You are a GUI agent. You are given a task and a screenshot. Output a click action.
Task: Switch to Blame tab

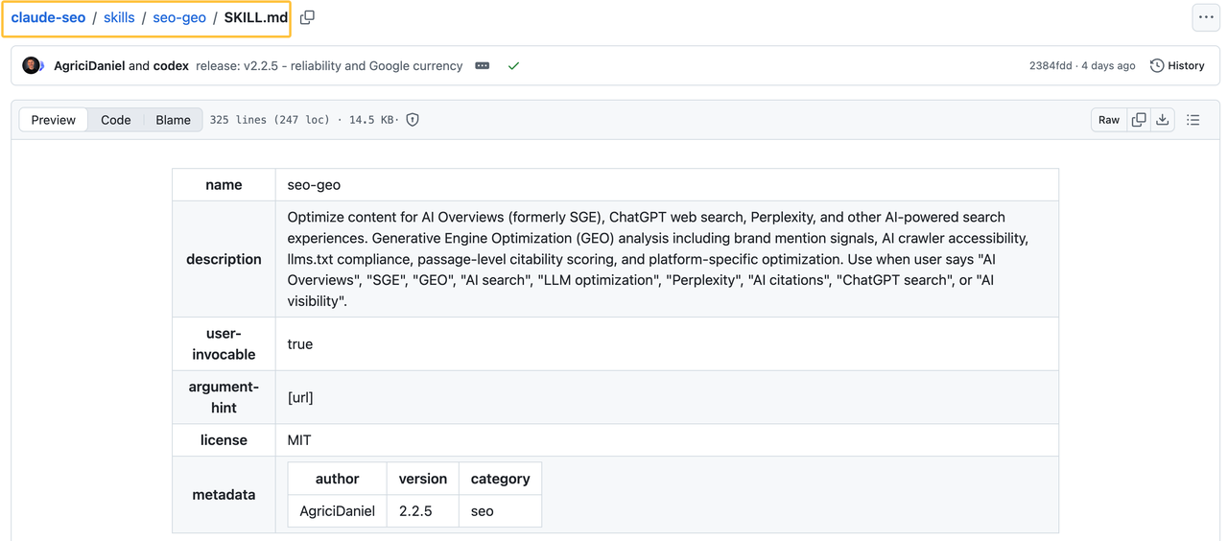[x=174, y=120]
